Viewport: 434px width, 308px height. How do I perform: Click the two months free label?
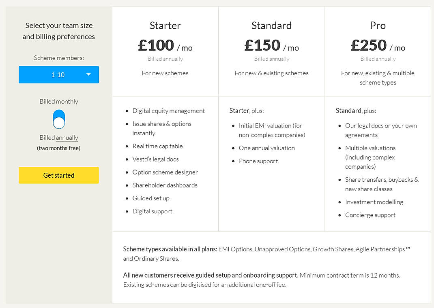tap(58, 148)
